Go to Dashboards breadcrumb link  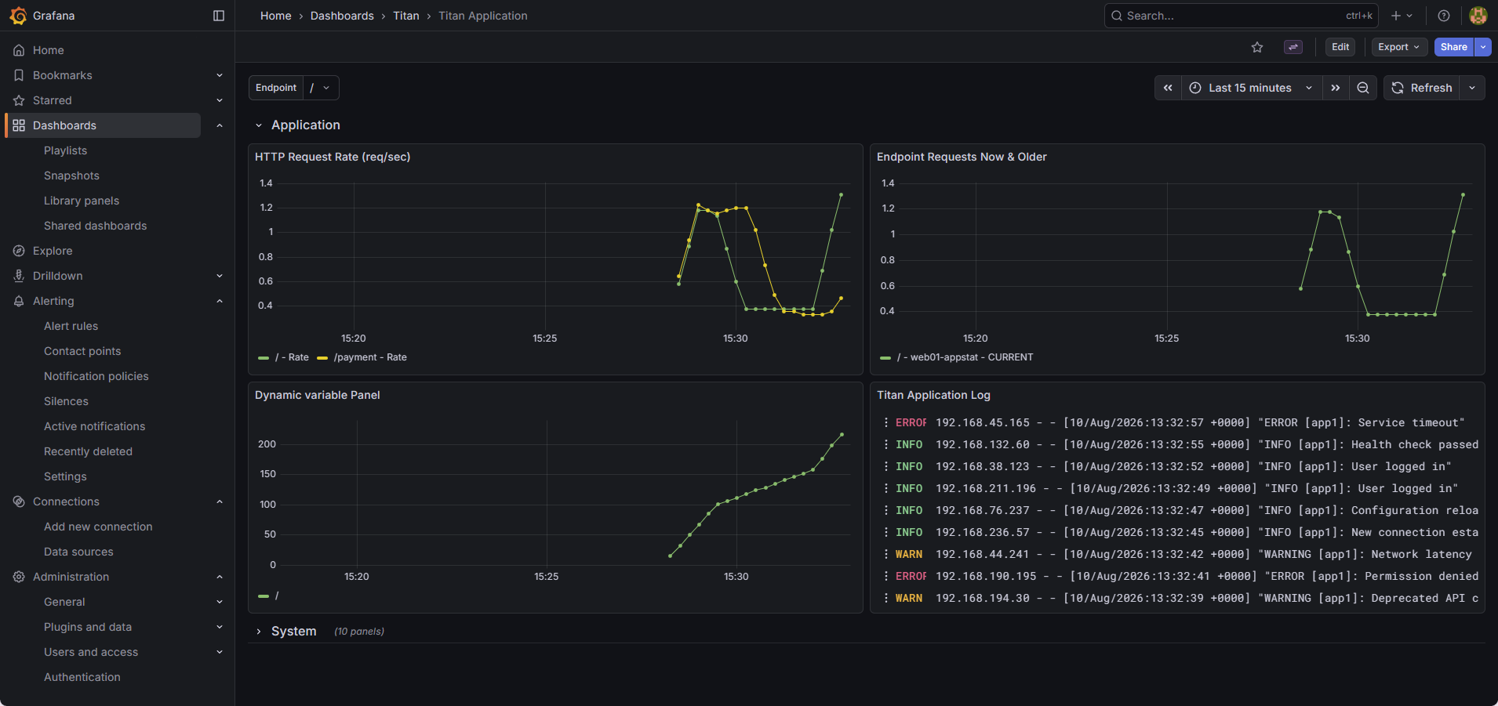coord(342,16)
